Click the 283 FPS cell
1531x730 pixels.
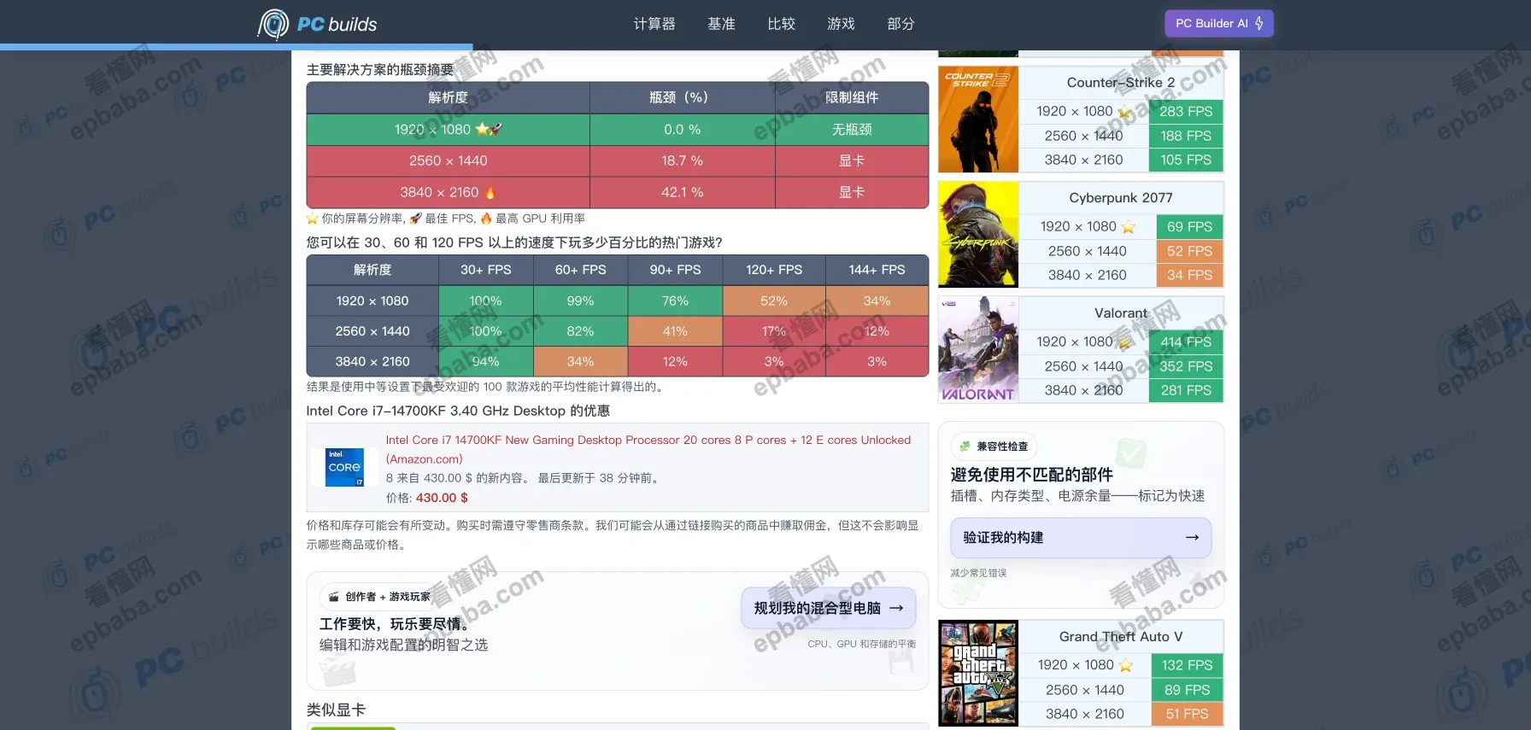pos(1186,111)
